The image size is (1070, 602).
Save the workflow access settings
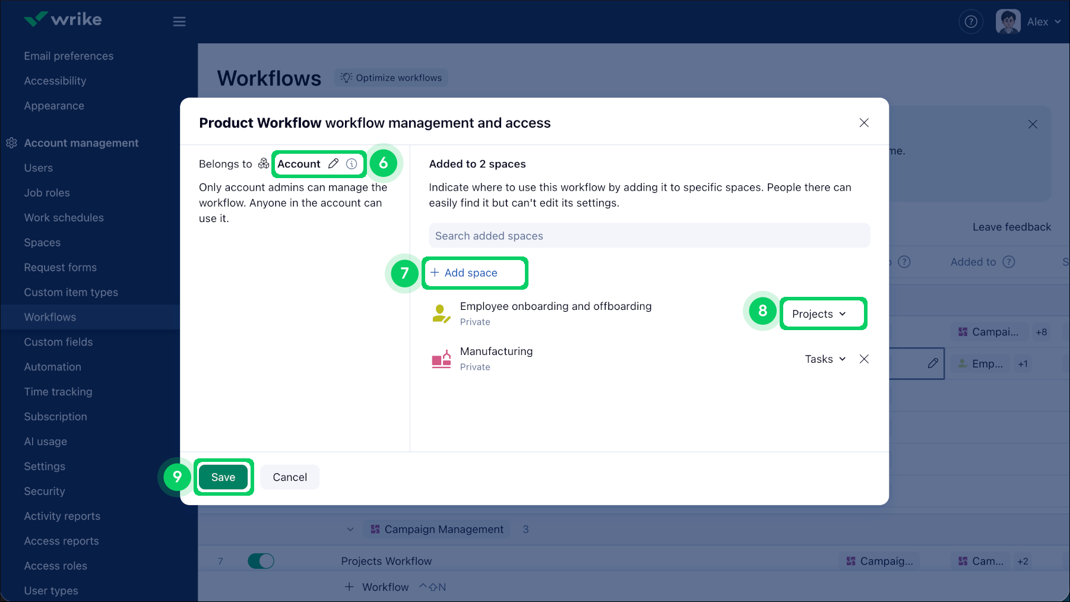223,477
